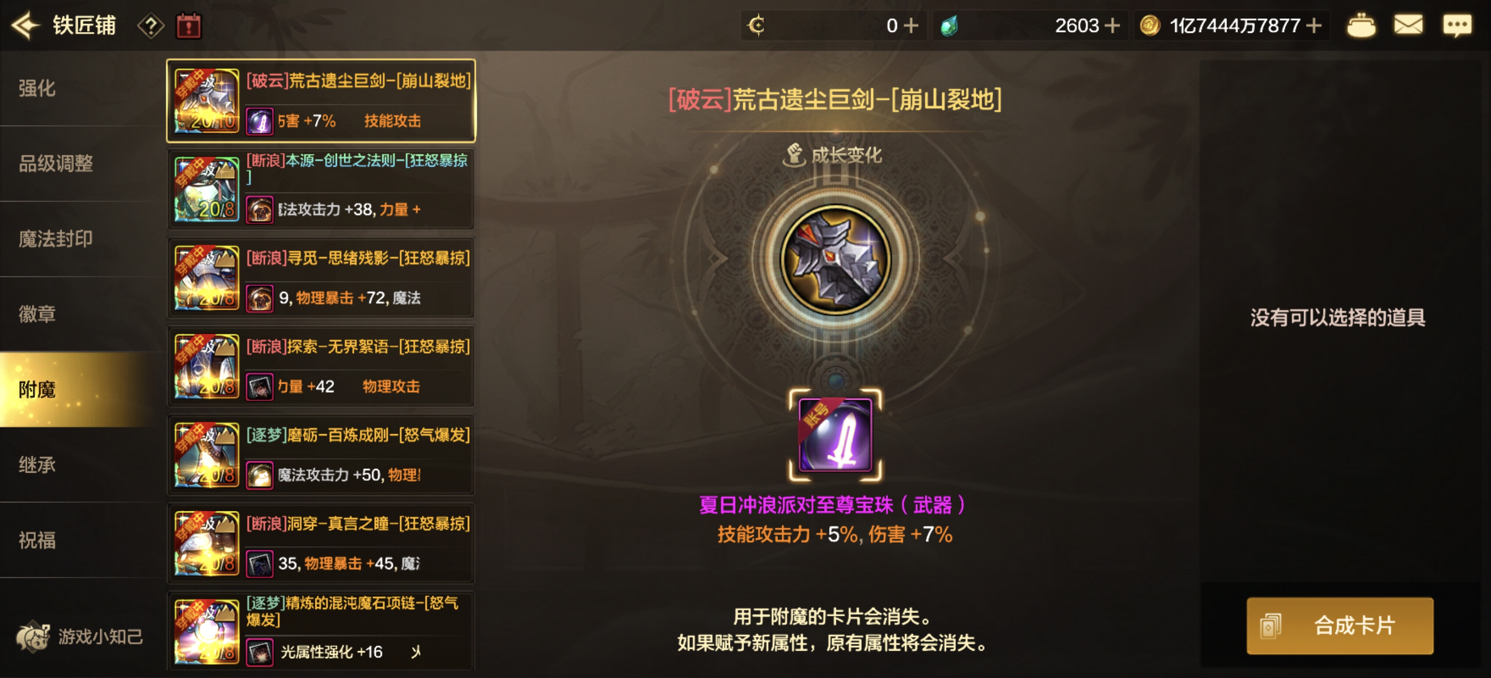Screen dimensions: 1491x678
Task: Open the mail envelope icon
Action: coord(1408,25)
